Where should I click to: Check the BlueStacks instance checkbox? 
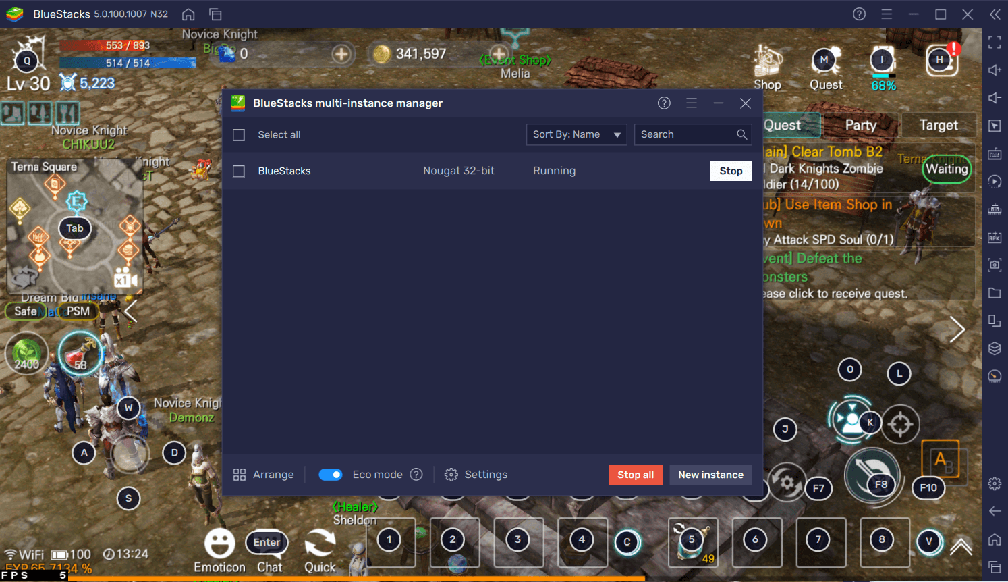pyautogui.click(x=239, y=171)
